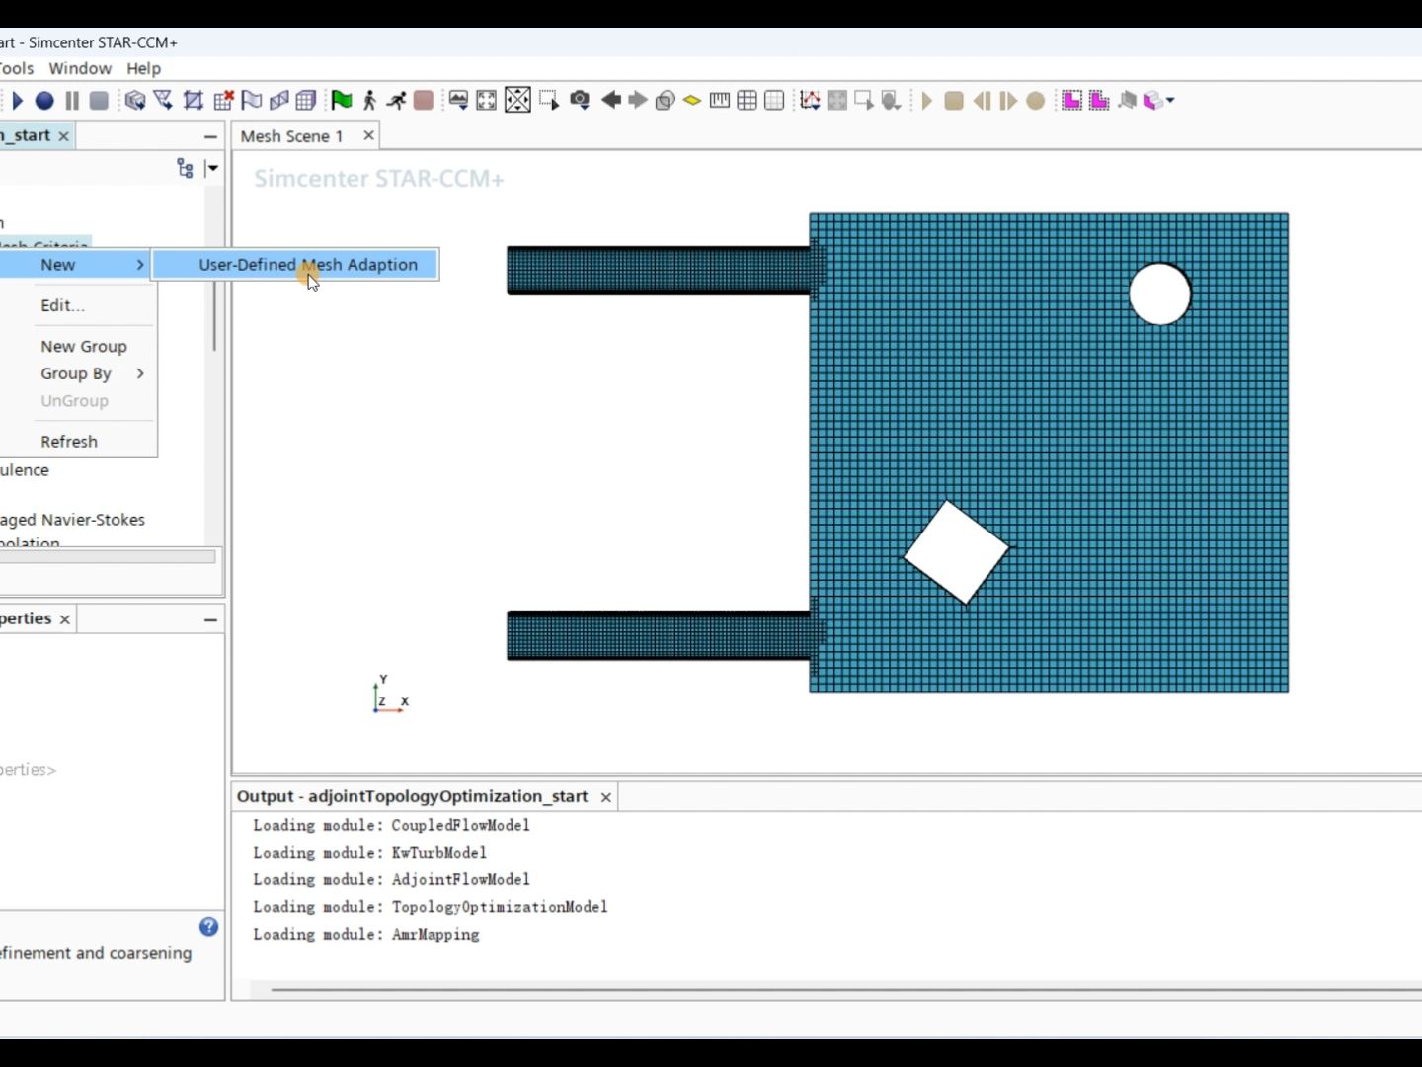1422x1067 pixels.
Task: Minimize the Properties panel
Action: [x=210, y=619]
